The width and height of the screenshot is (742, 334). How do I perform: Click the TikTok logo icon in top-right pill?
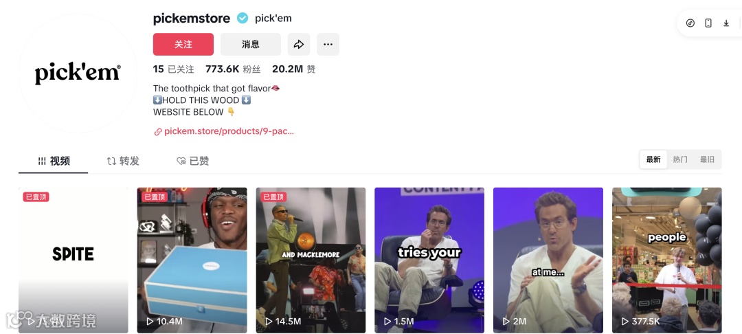click(690, 23)
